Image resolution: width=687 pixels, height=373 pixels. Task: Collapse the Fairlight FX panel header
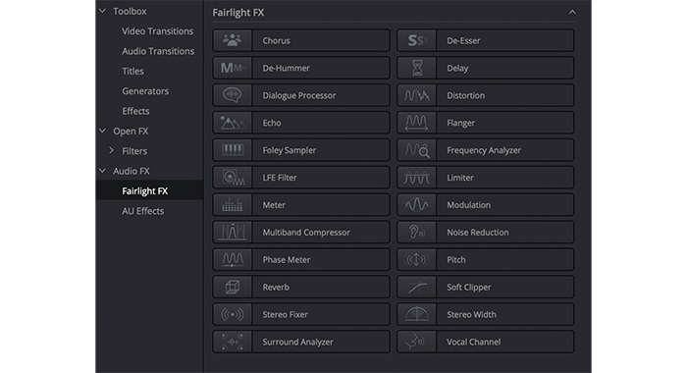(572, 13)
